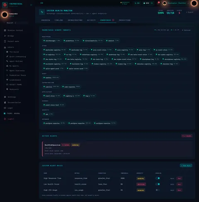This screenshot has height=202, width=199.
Task: Click the WARNING badge on HostDiskSpaceLow alert
Action: pos(75,145)
